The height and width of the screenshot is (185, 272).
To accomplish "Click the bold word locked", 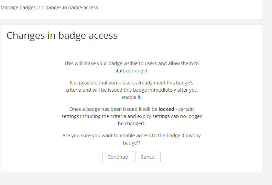I will (x=166, y=109).
